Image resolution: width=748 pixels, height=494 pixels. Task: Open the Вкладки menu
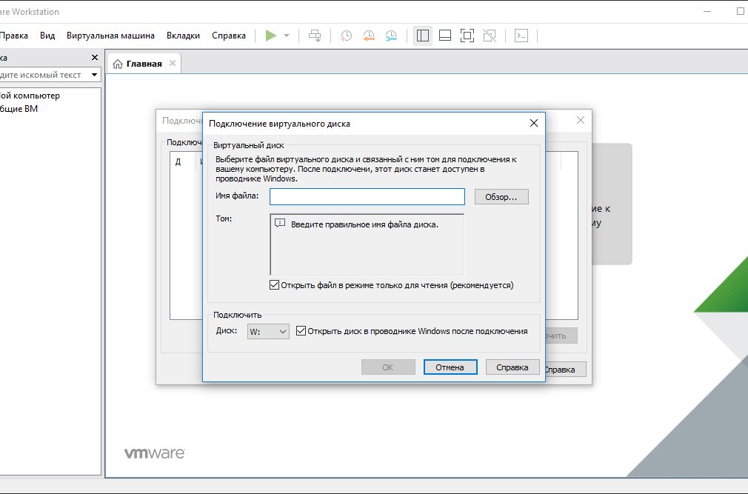pyautogui.click(x=183, y=36)
